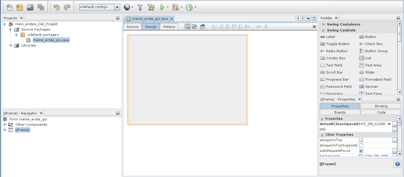Switch to the Source view tab
Image resolution: width=404 pixels, height=177 pixels.
[x=132, y=27]
